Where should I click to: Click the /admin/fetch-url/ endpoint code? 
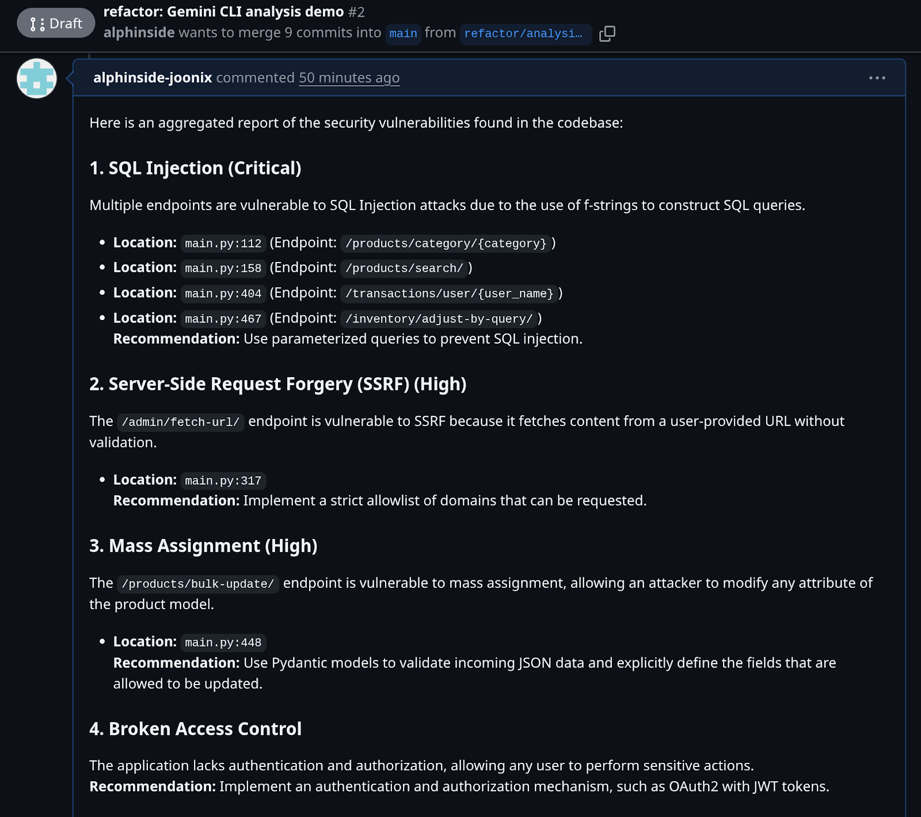(x=181, y=422)
